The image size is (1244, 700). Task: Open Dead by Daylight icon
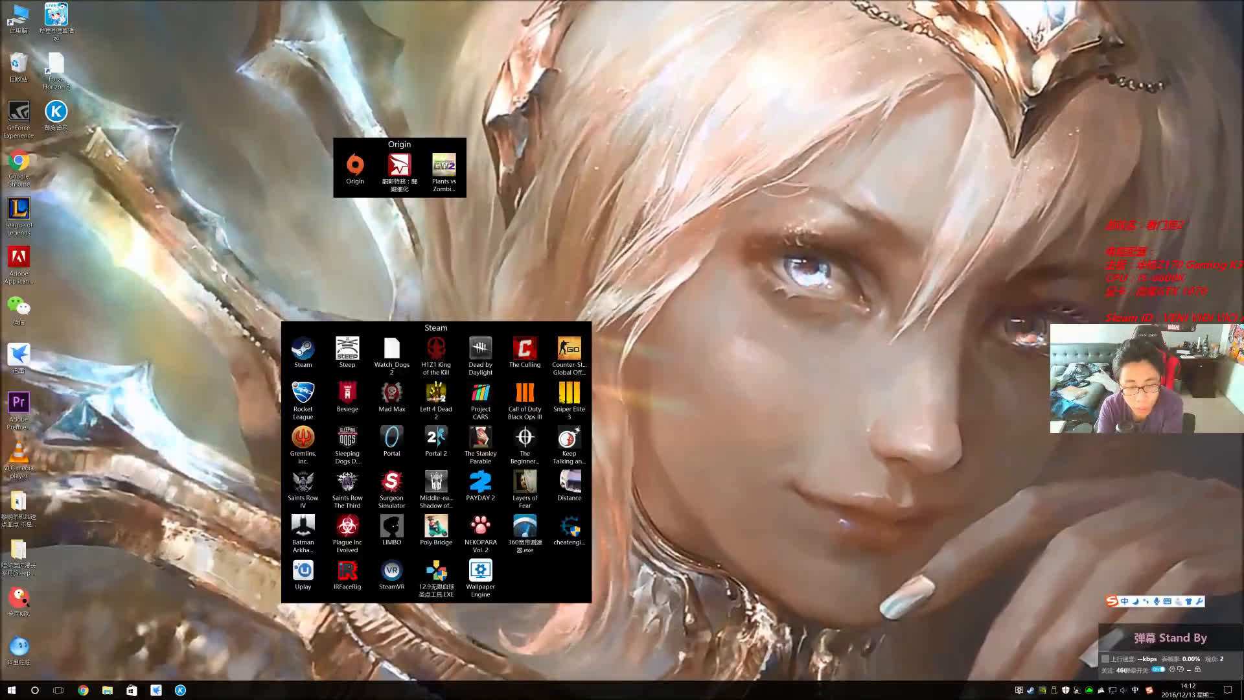pos(481,356)
